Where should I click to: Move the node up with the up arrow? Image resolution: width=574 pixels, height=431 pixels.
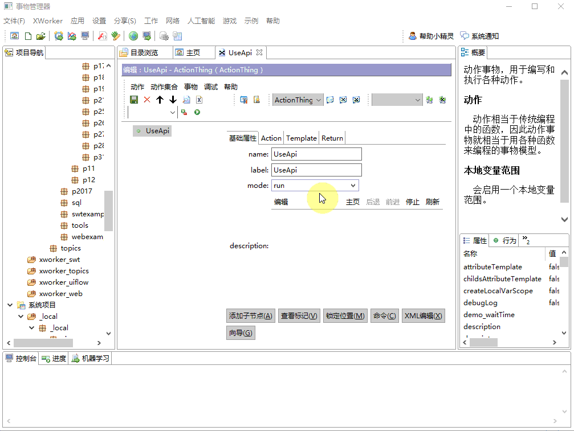click(160, 100)
